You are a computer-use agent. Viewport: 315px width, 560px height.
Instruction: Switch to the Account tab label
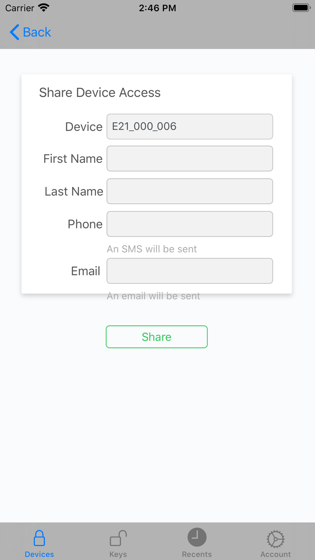[x=276, y=554]
